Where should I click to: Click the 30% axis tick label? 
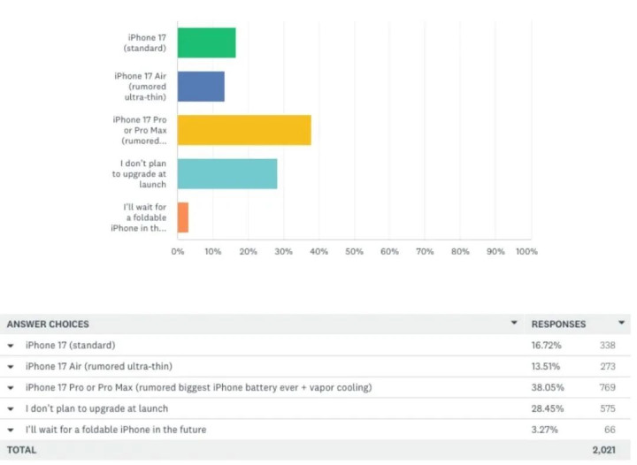click(284, 252)
